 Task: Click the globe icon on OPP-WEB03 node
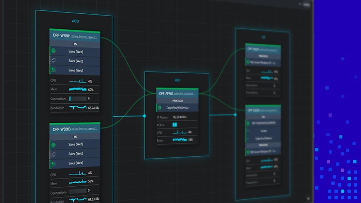tap(53, 144)
